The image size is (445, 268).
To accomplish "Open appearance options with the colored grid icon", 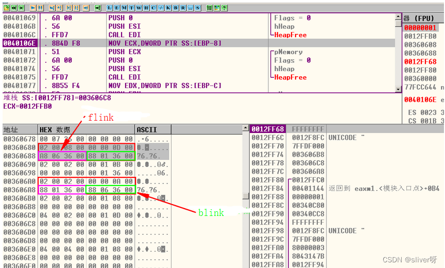I will [216, 8].
